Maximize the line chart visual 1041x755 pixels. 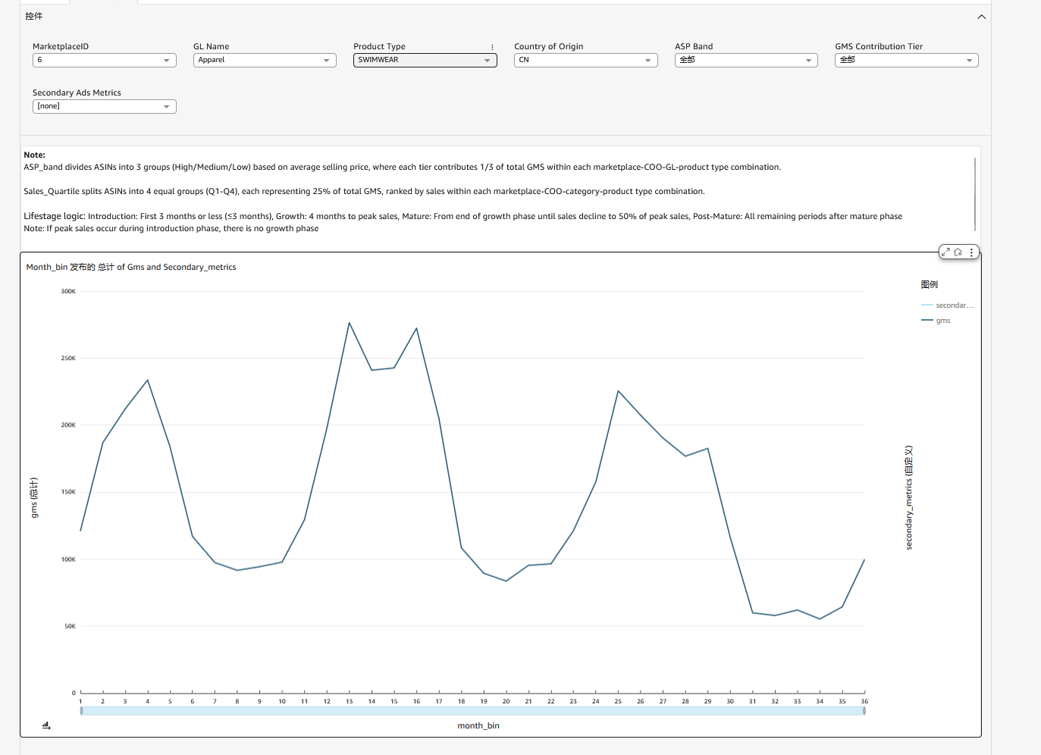(946, 252)
